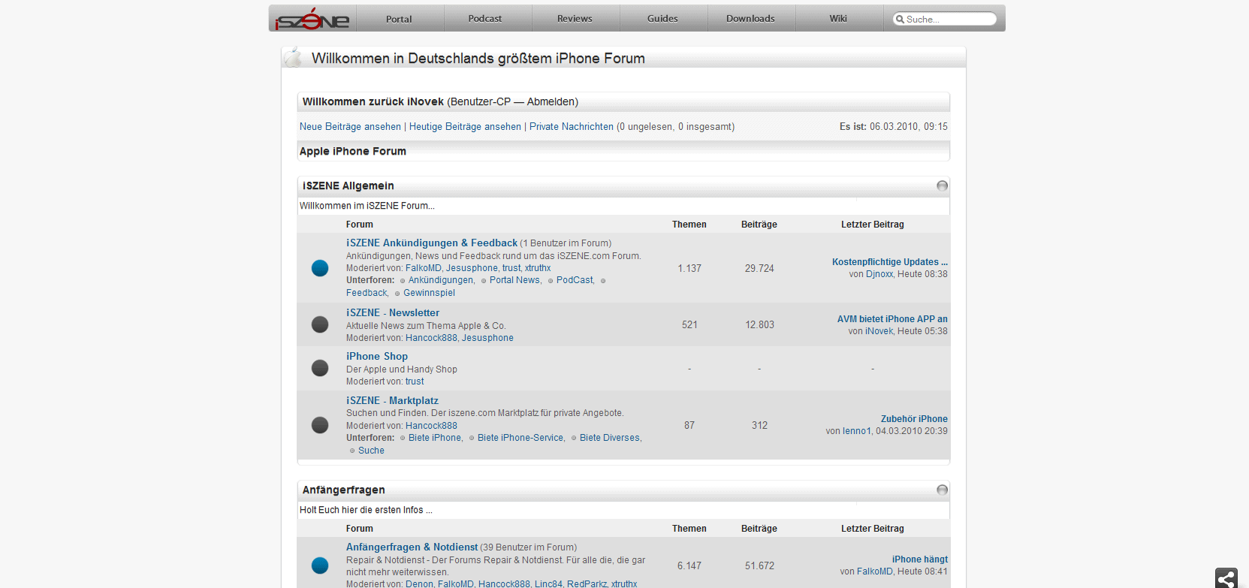The height and width of the screenshot is (588, 1249).
Task: Open the Gewinnspiel subforum
Action: coord(429,293)
